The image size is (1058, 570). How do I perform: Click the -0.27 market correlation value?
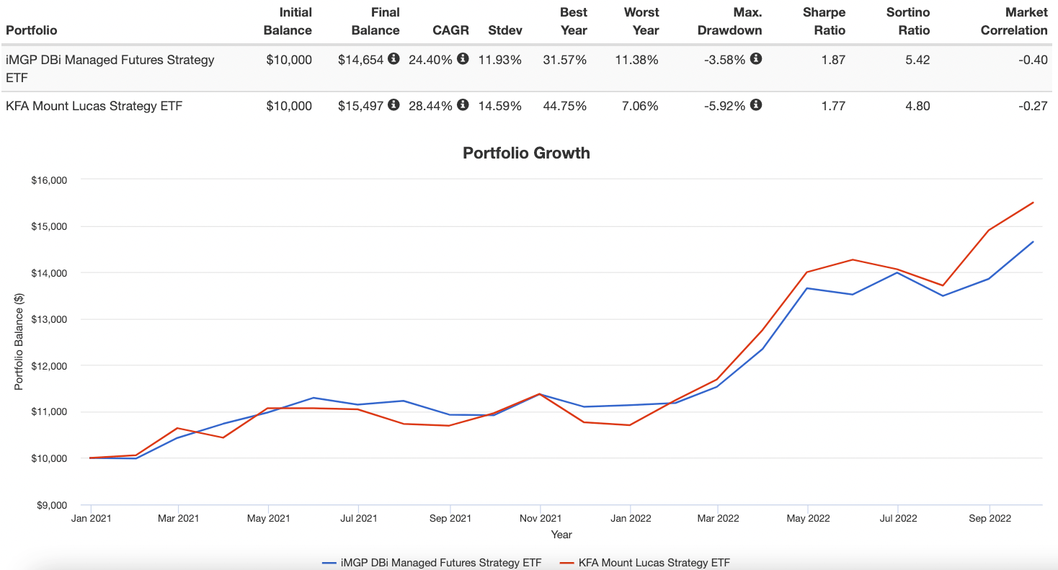click(1033, 106)
